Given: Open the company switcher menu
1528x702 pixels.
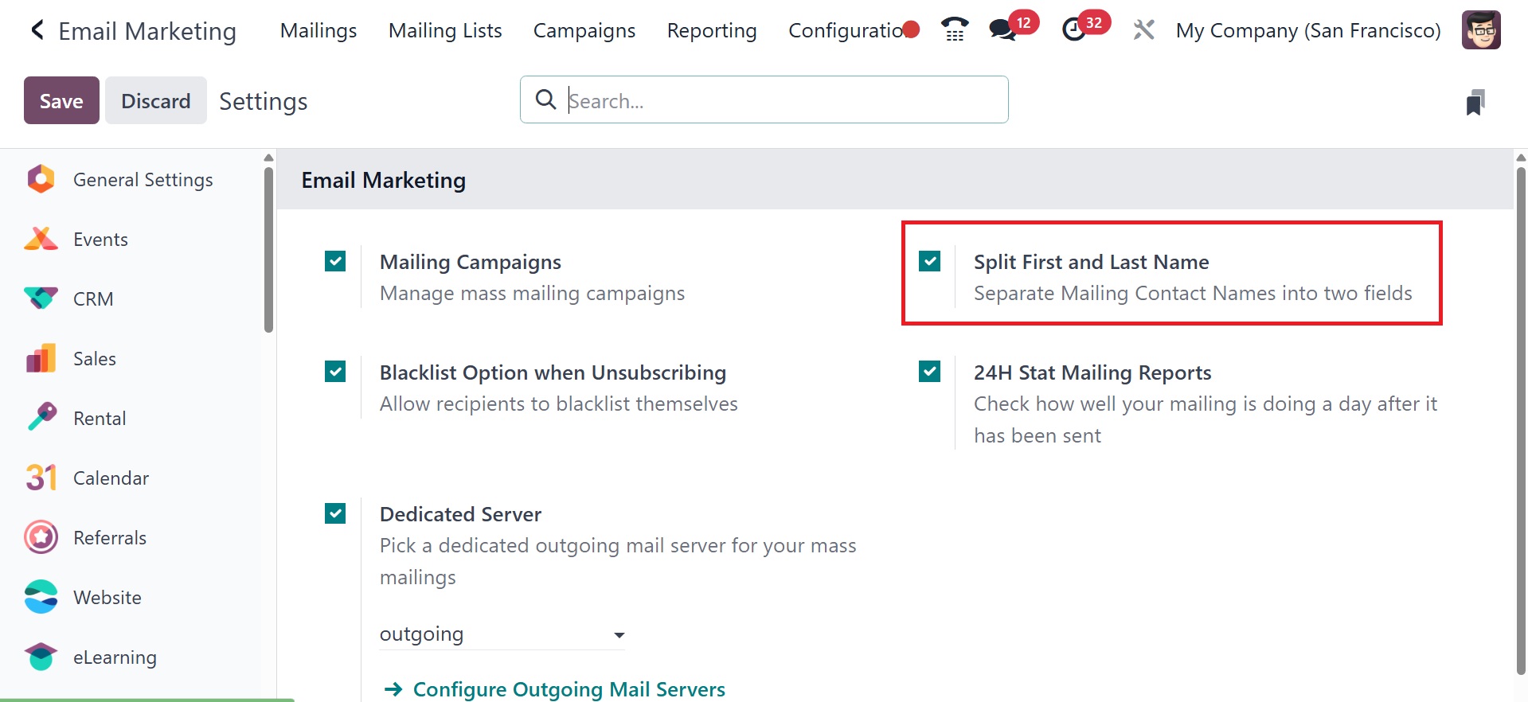Looking at the screenshot, I should 1307,30.
